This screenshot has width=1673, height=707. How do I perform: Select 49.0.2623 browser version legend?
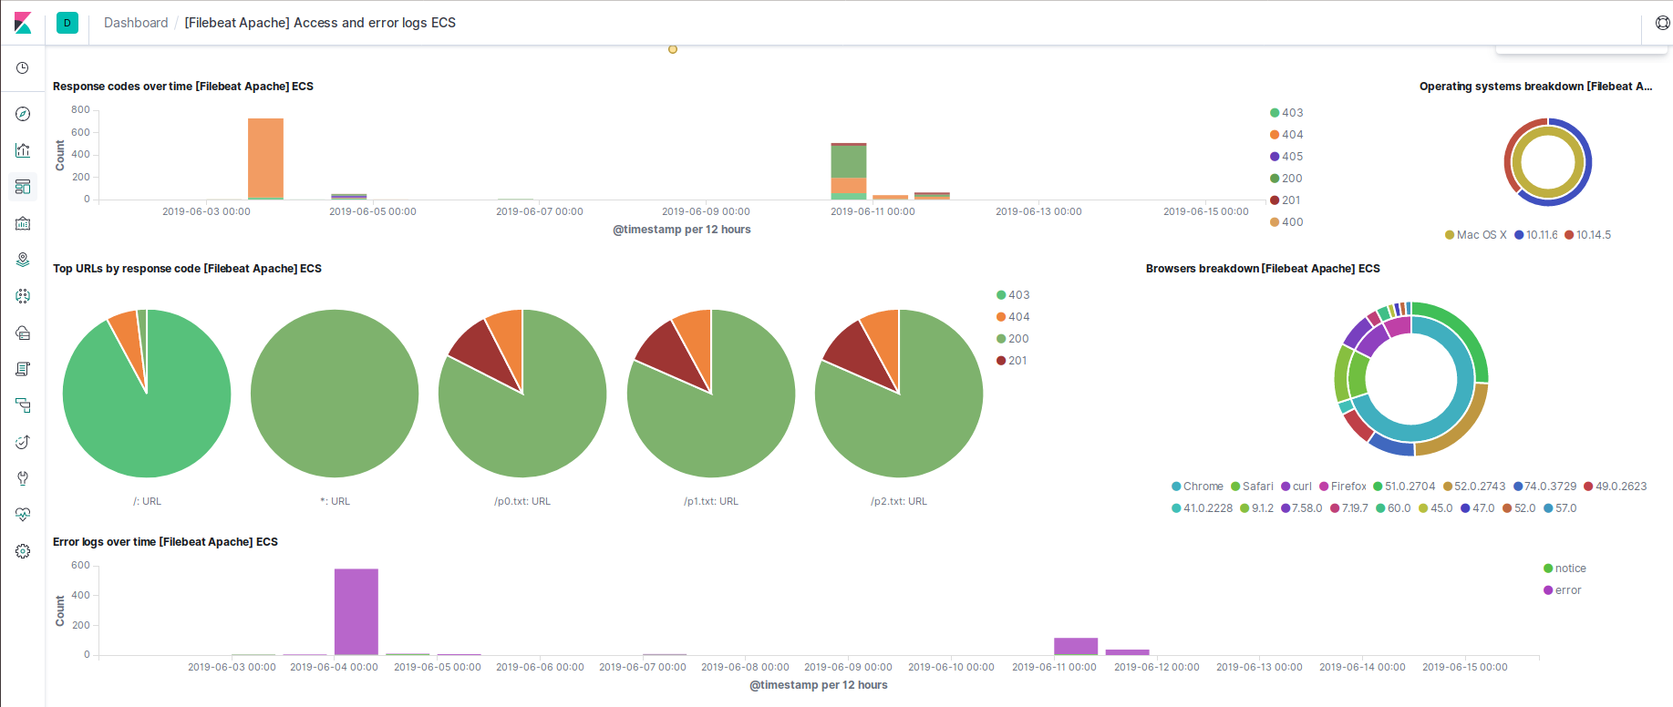click(1616, 487)
